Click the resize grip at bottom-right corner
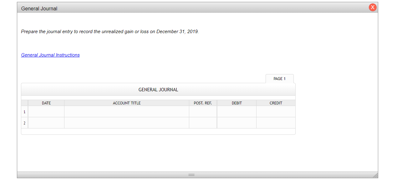This screenshot has height=186, width=412. 375,176
